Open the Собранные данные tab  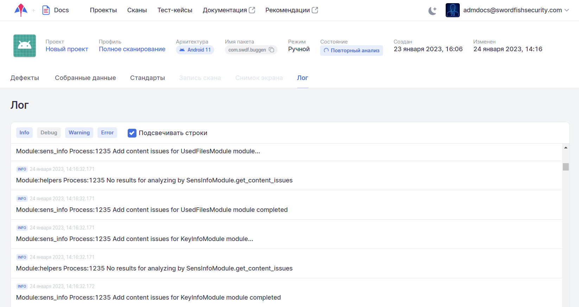[x=85, y=78]
